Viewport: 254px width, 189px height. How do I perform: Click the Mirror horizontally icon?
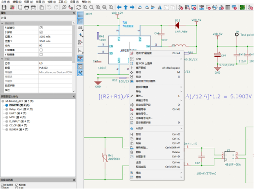click(x=160, y=7)
